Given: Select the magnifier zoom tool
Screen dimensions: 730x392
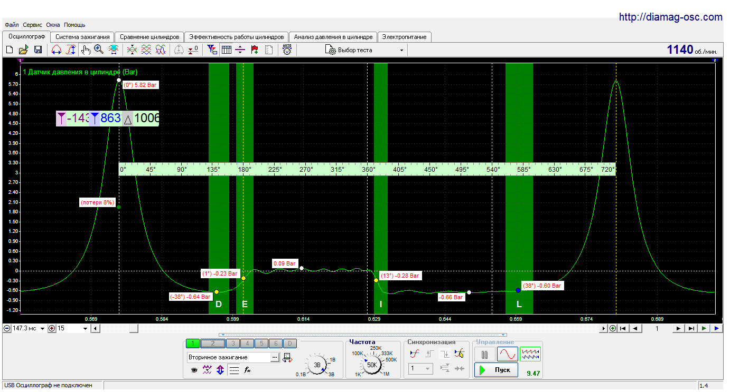Looking at the screenshot, I should pos(99,50).
